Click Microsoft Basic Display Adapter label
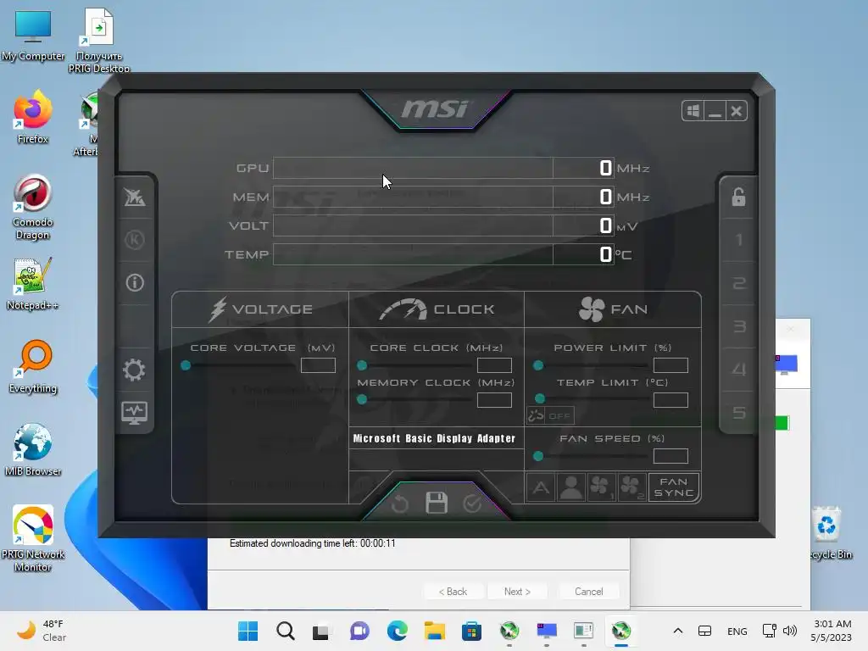 (x=434, y=438)
